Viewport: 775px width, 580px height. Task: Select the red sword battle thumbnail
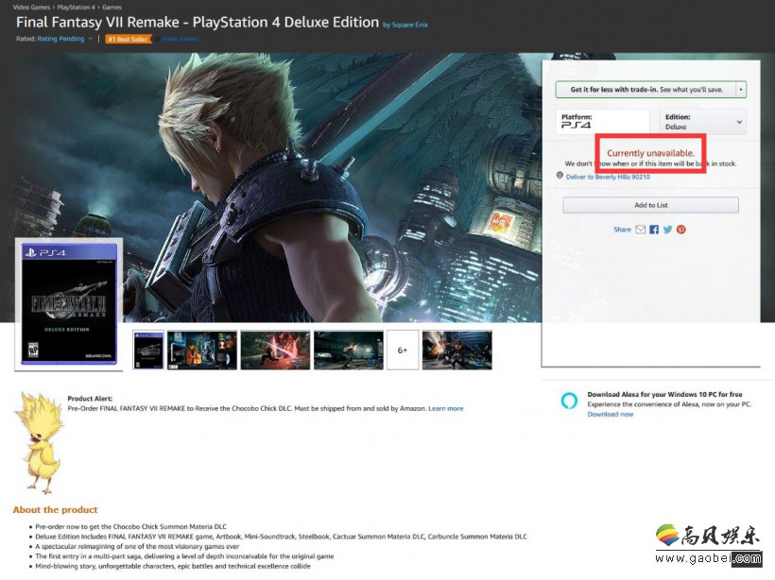pyautogui.click(x=275, y=350)
